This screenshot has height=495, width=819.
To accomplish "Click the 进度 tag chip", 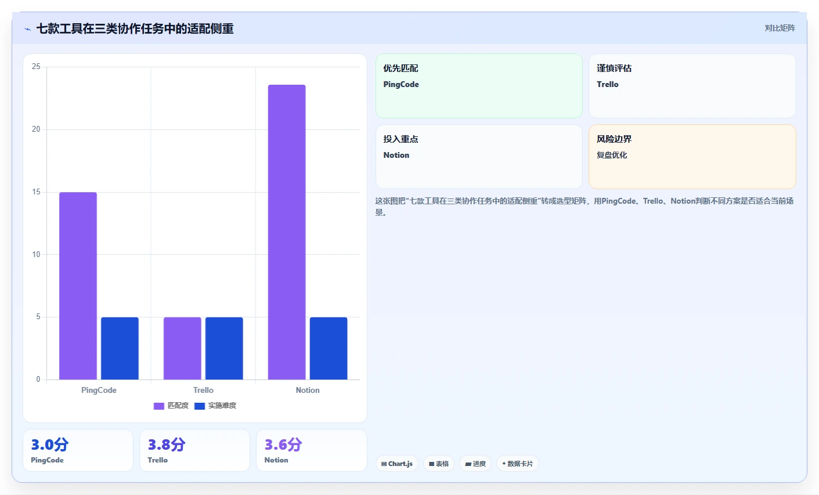I will coord(475,464).
